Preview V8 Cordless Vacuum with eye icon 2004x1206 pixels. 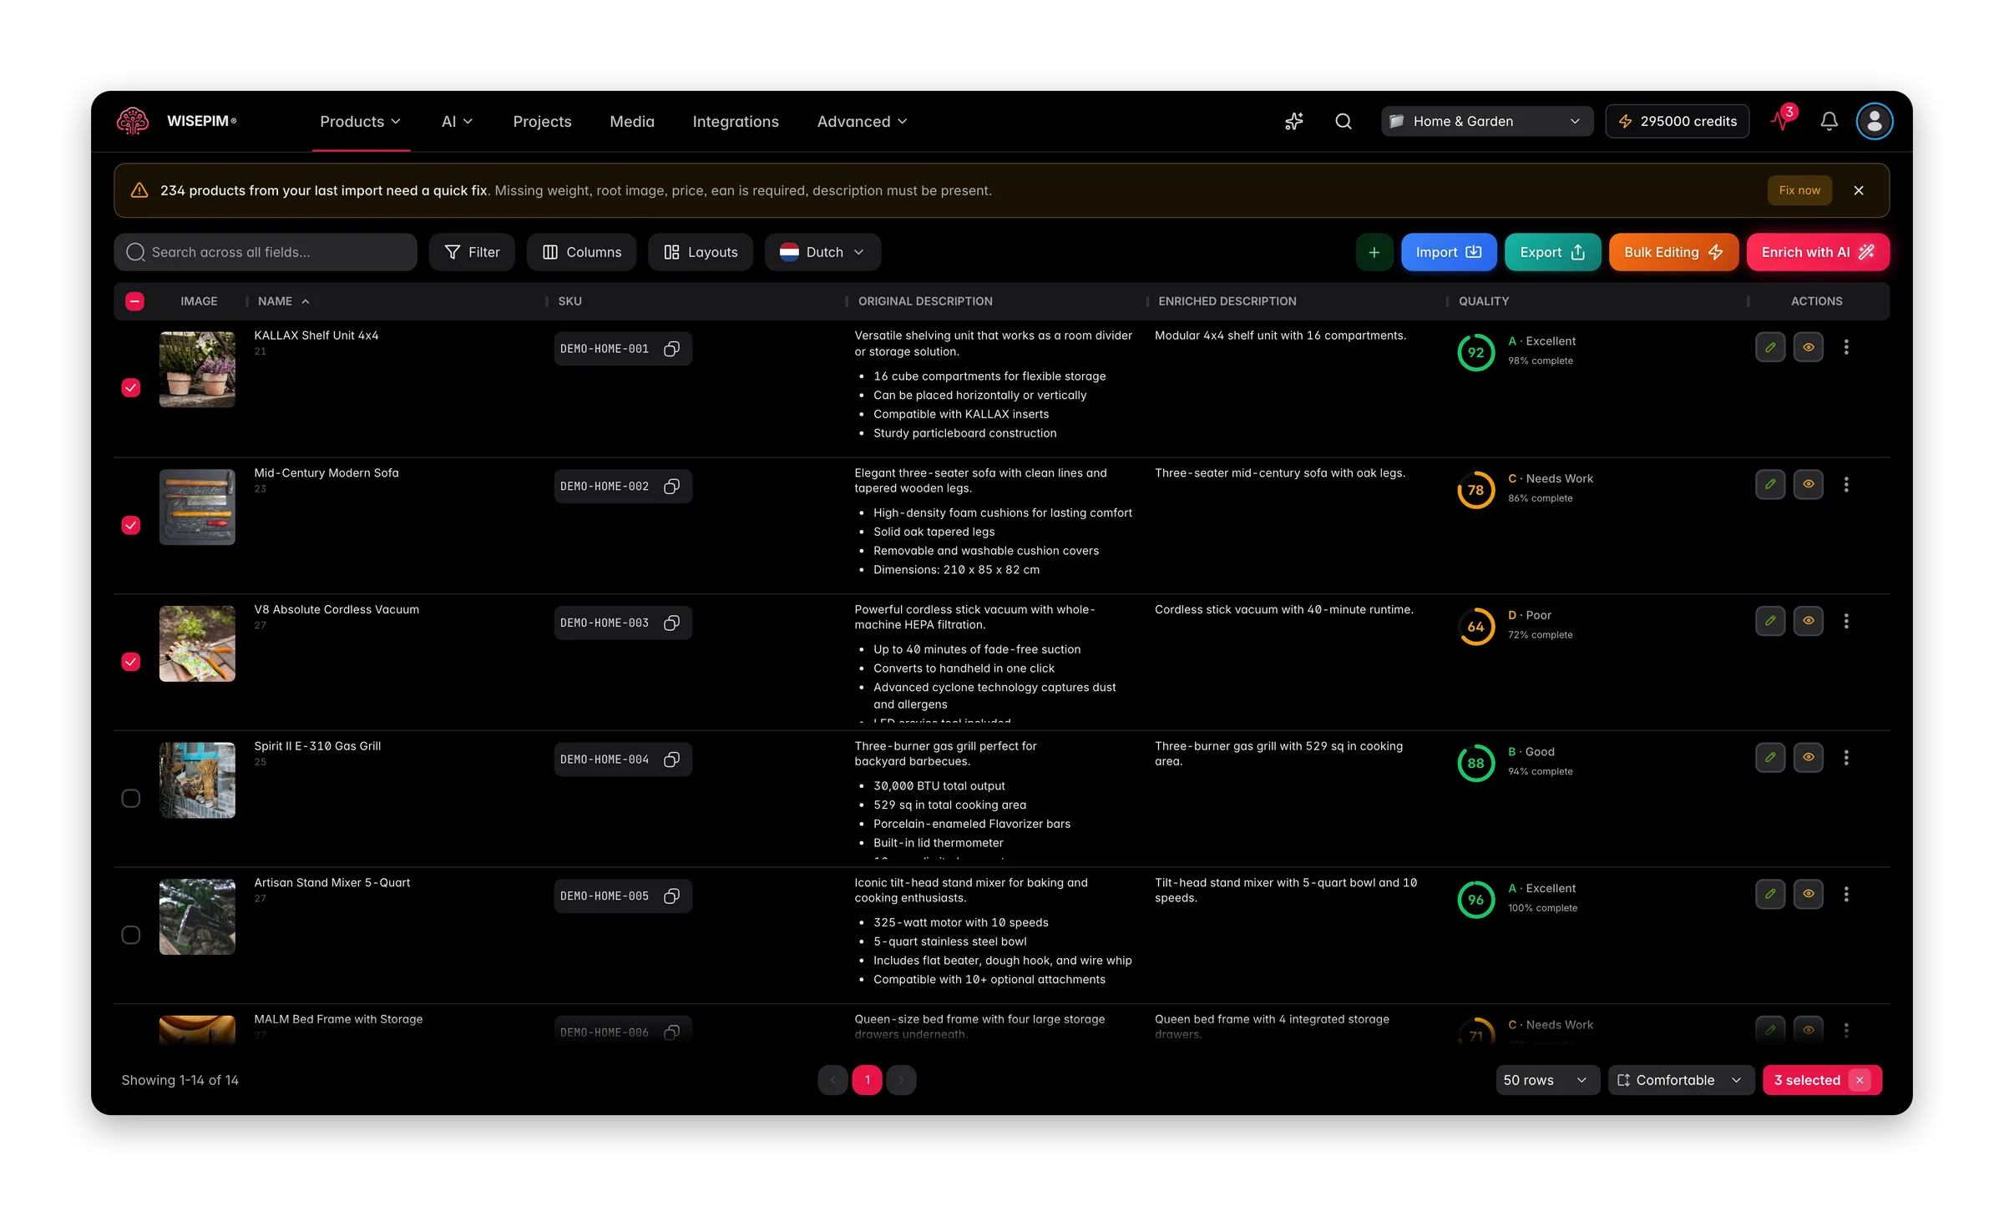(x=1808, y=621)
